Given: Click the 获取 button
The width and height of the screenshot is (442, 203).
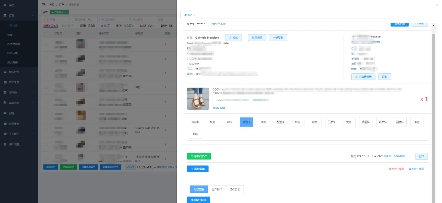Looking at the screenshot, I should pyautogui.click(x=385, y=76).
